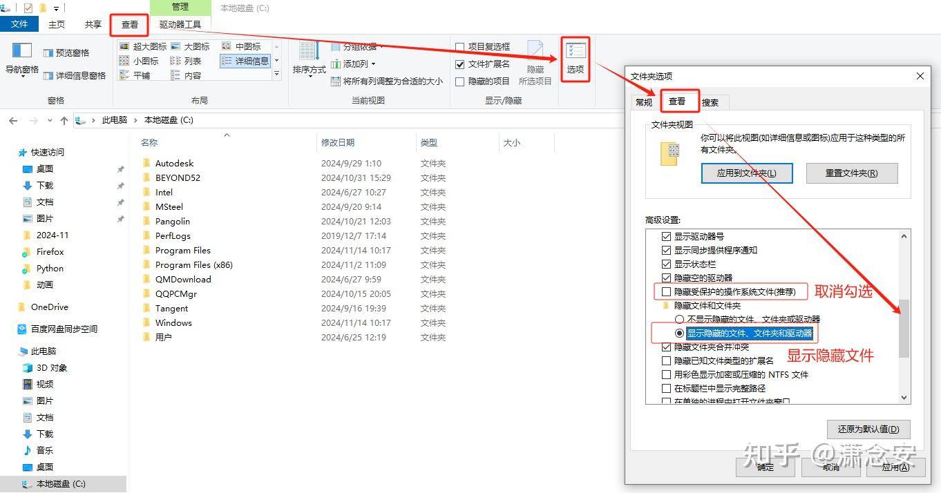The image size is (941, 493).
Task: Open Firefox folder in Quick access
Action: pyautogui.click(x=50, y=251)
